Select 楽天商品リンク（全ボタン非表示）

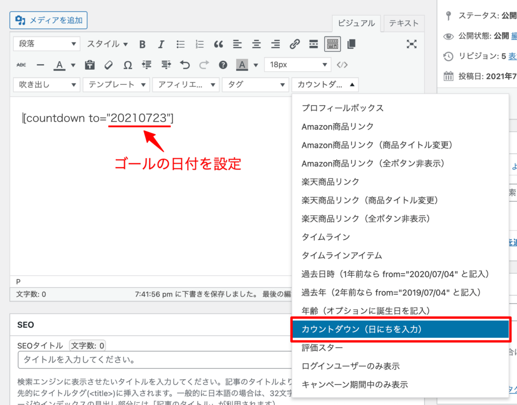[400, 219]
